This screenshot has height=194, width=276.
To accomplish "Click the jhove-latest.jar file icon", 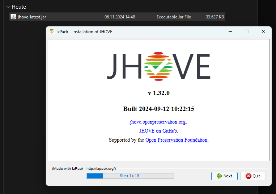I will pos(13,17).
